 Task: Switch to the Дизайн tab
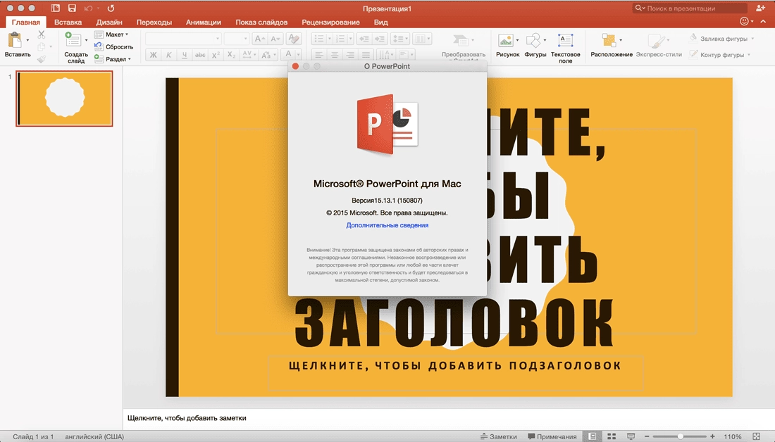109,23
